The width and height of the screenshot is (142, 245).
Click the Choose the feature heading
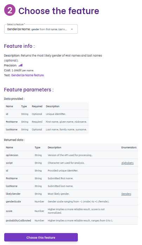59,11
